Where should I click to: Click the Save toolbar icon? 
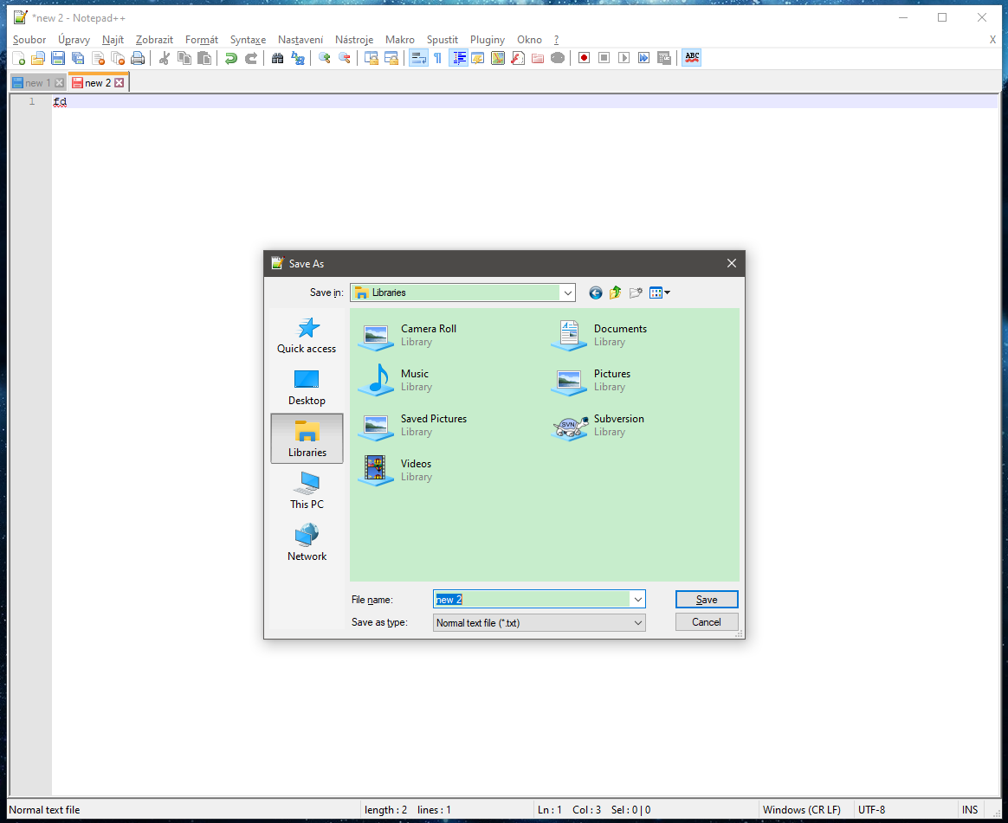point(58,58)
